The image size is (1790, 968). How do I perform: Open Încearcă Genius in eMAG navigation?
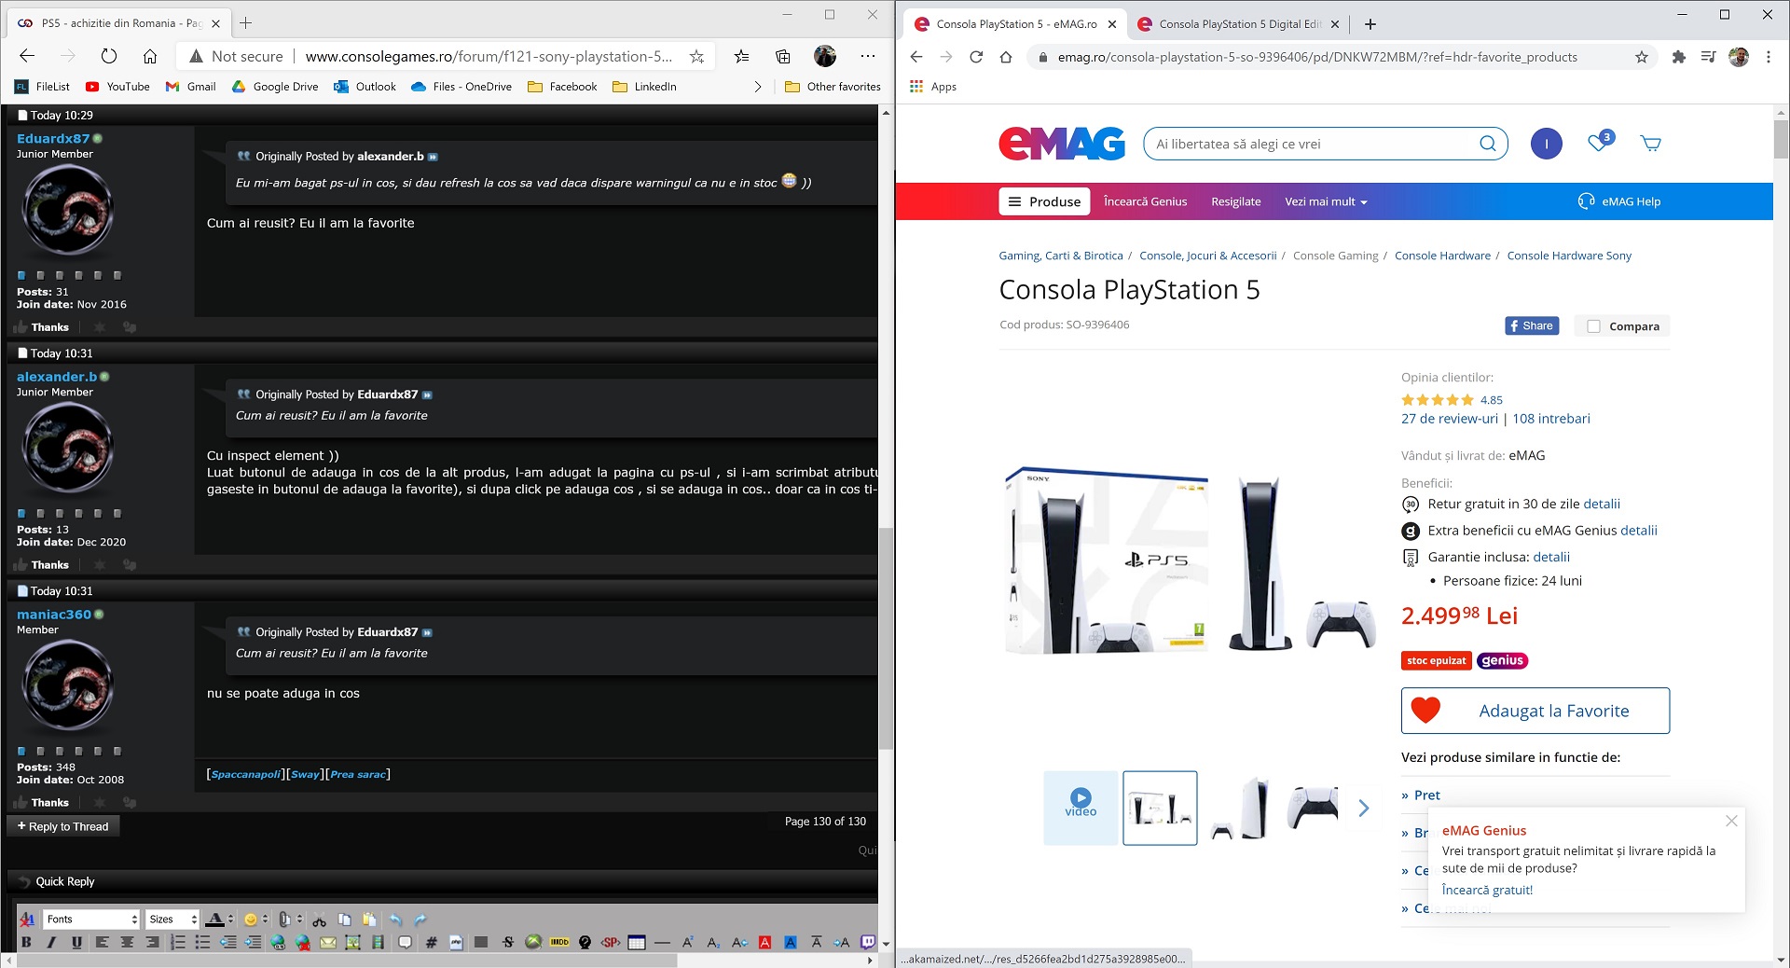click(x=1145, y=201)
